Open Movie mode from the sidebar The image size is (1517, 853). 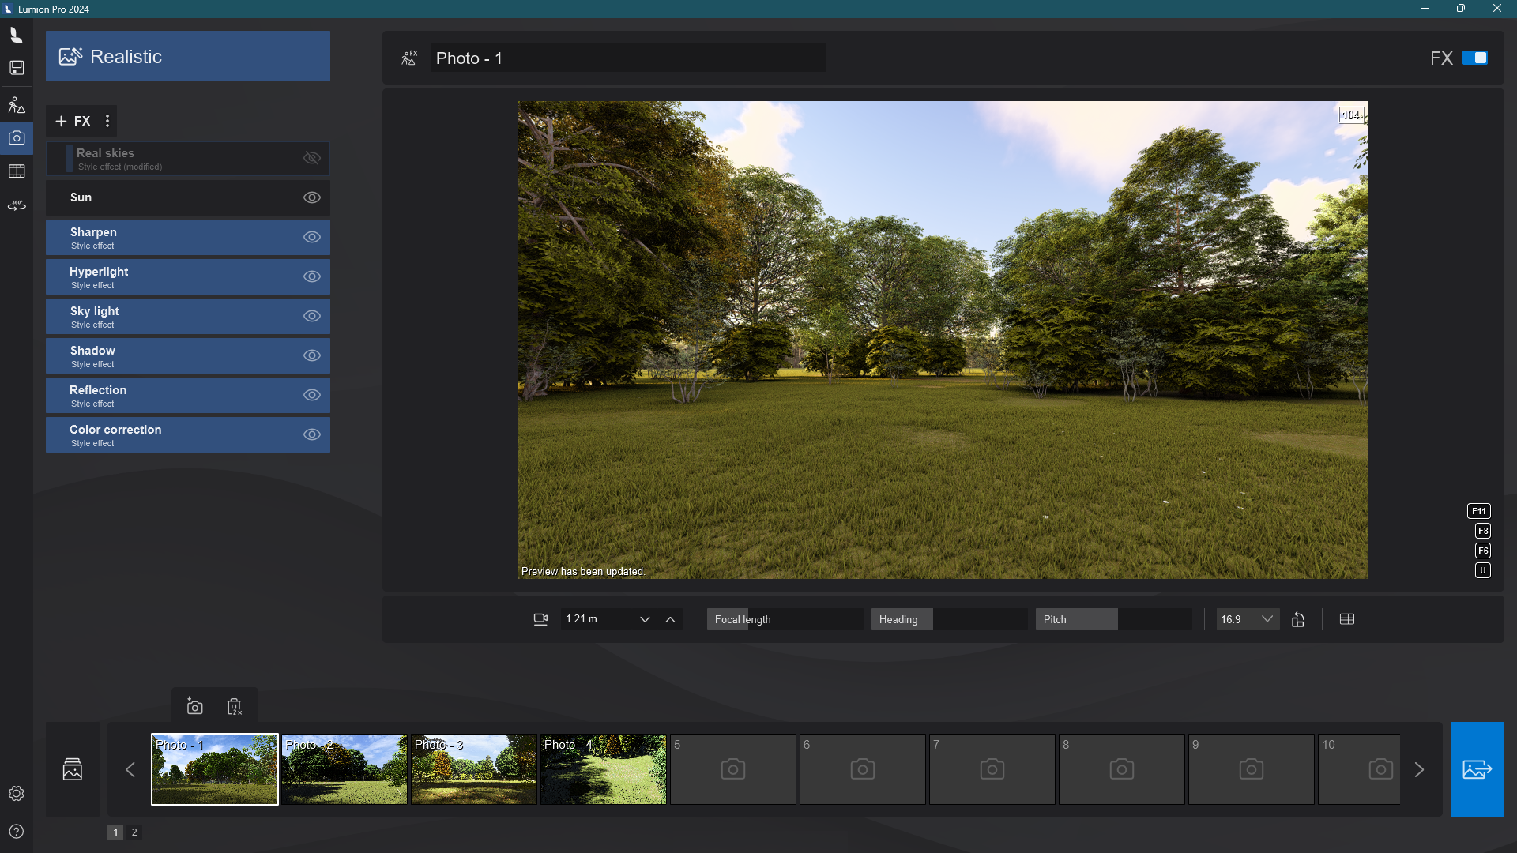pos(17,171)
